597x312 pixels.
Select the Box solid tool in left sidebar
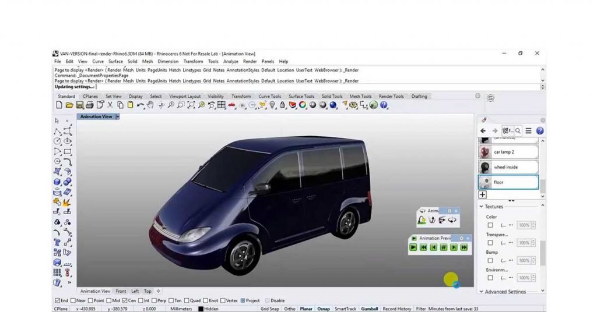57,182
